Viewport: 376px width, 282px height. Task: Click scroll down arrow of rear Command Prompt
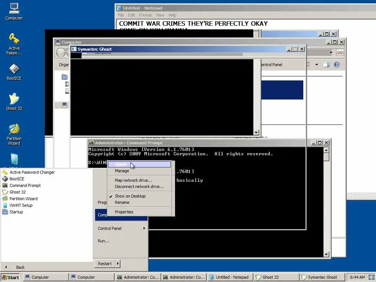[x=326, y=254]
